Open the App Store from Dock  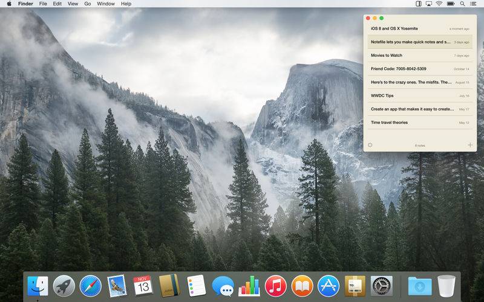(328, 285)
